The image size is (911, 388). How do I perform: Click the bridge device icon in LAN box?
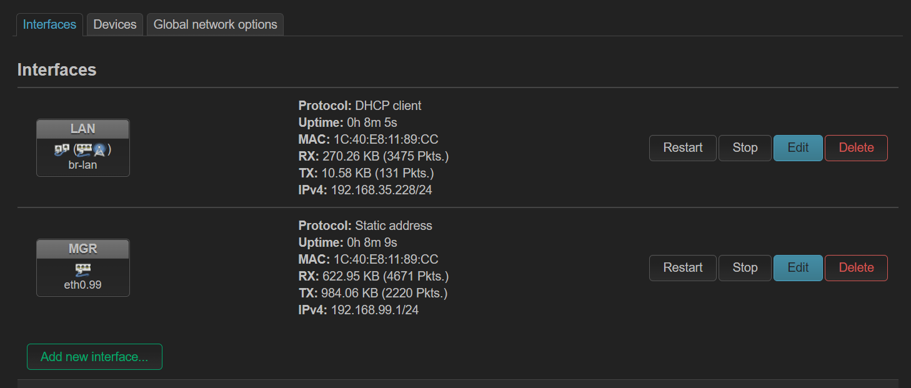click(x=62, y=150)
